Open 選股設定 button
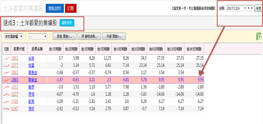The height and width of the screenshot is (124, 263). click(67, 23)
